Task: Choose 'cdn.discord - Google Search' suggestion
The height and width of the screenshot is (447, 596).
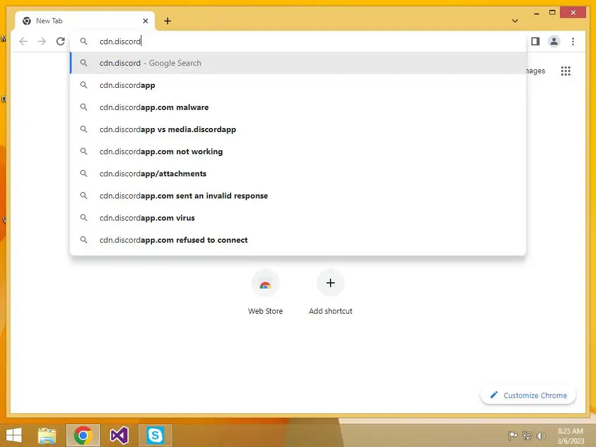Action: click(298, 63)
